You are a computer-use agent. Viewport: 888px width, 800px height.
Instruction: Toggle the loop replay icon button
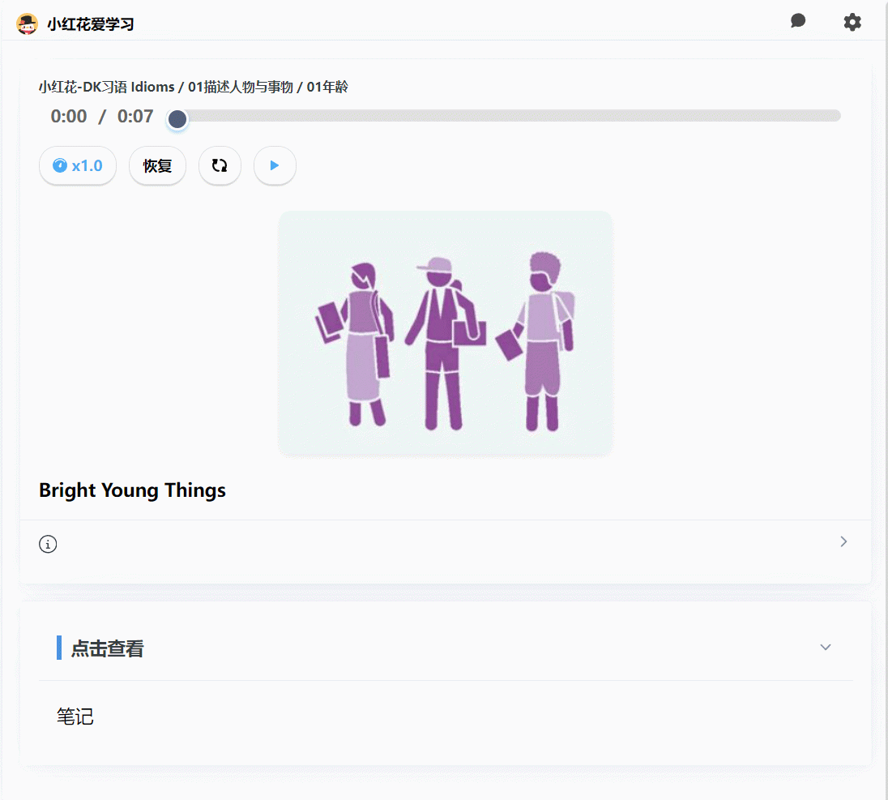pyautogui.click(x=220, y=166)
